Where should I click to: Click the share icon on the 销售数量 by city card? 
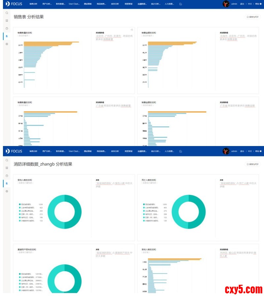point(132,30)
